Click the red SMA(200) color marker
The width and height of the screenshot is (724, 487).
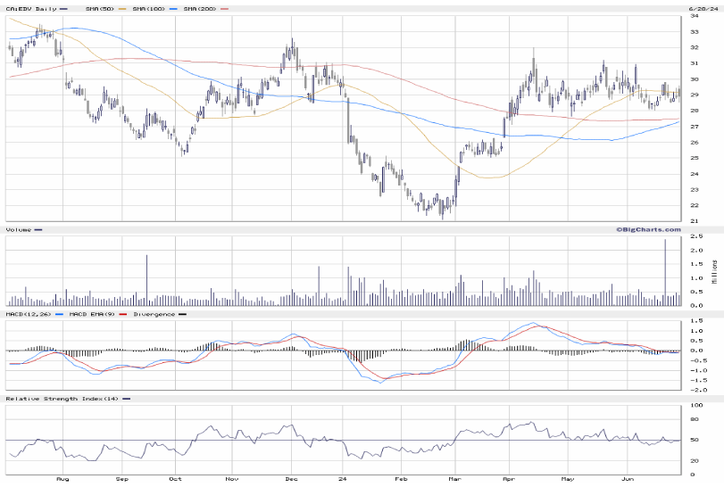tap(224, 8)
